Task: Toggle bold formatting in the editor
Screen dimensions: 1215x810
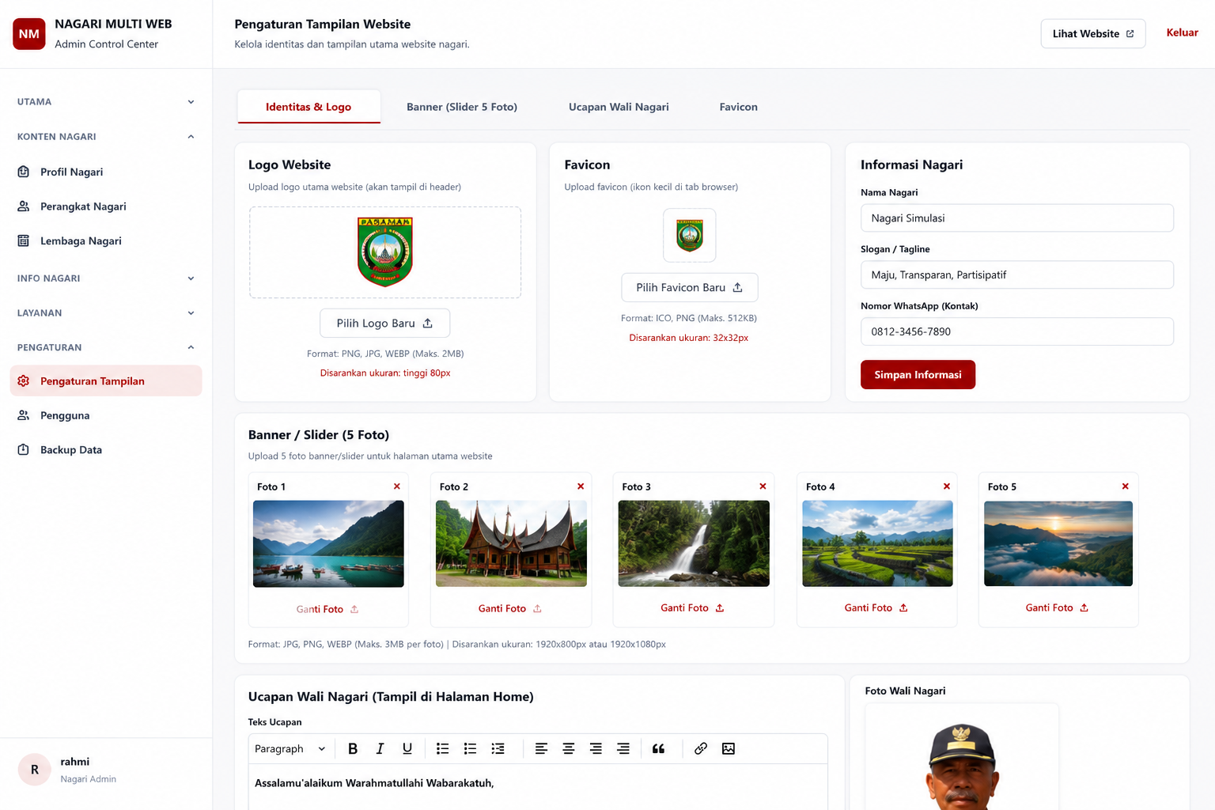Action: (353, 748)
